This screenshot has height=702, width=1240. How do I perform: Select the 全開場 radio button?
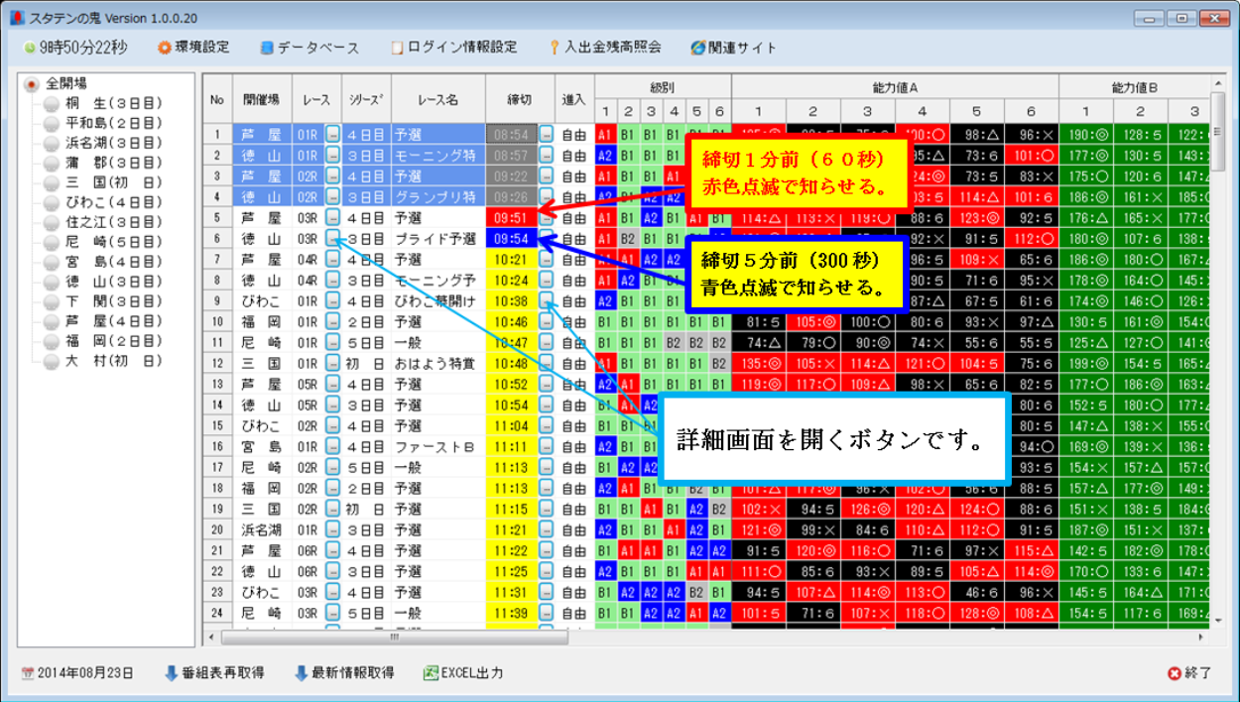click(x=33, y=84)
